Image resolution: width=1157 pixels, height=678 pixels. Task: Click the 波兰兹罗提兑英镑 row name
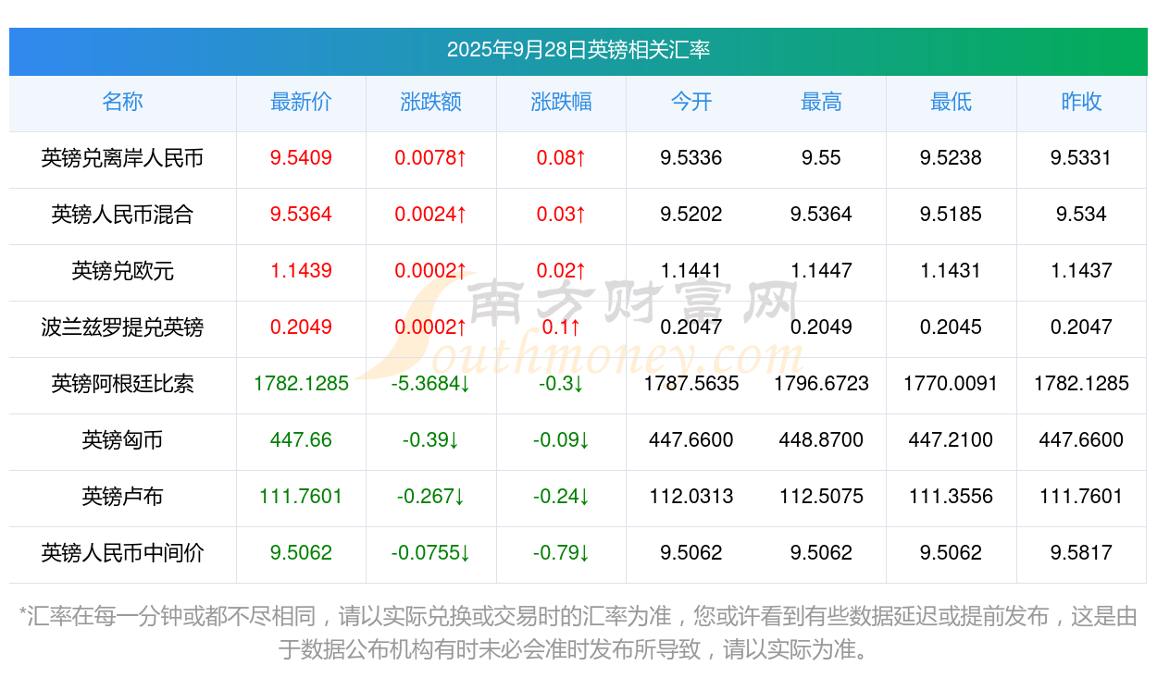[122, 327]
